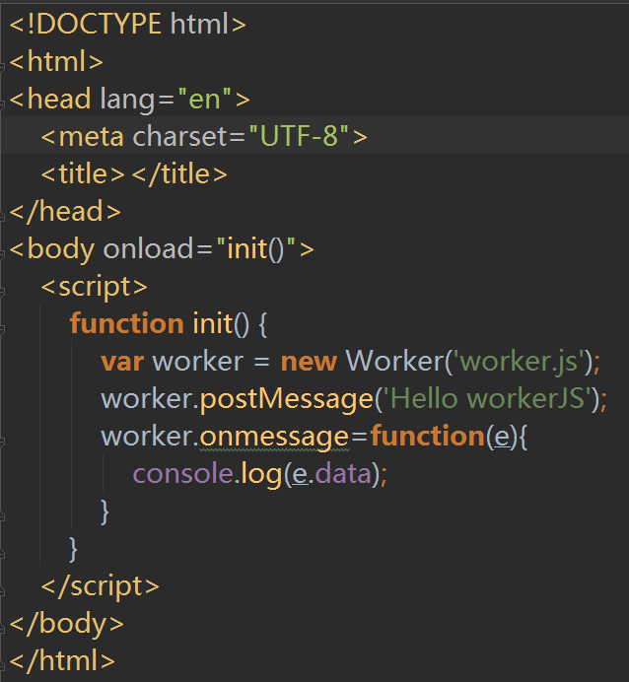Click the 'charset' attribute name
Screen dimensions: 629x682
tap(180, 136)
